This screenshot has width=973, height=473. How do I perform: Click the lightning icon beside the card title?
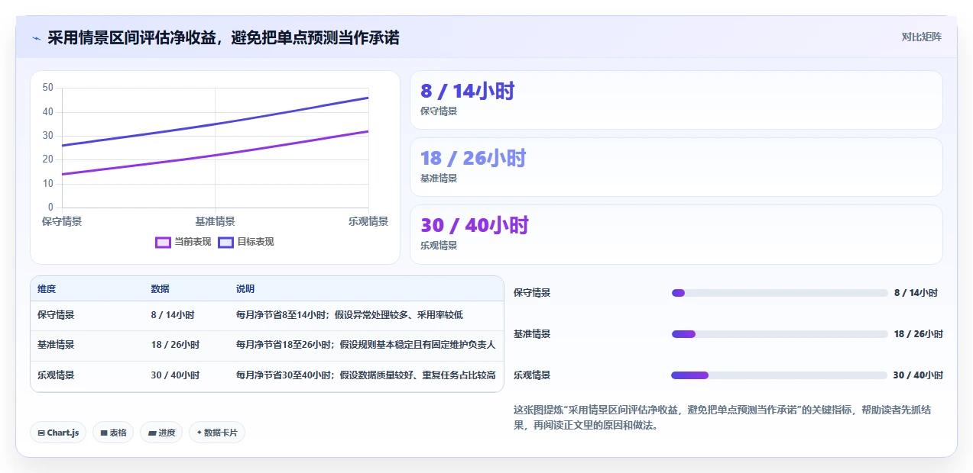tap(36, 37)
